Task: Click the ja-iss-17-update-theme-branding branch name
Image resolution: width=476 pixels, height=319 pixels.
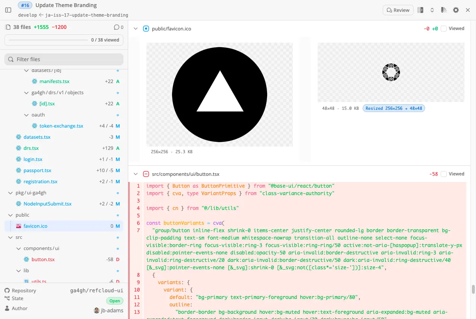Action: [87, 15]
